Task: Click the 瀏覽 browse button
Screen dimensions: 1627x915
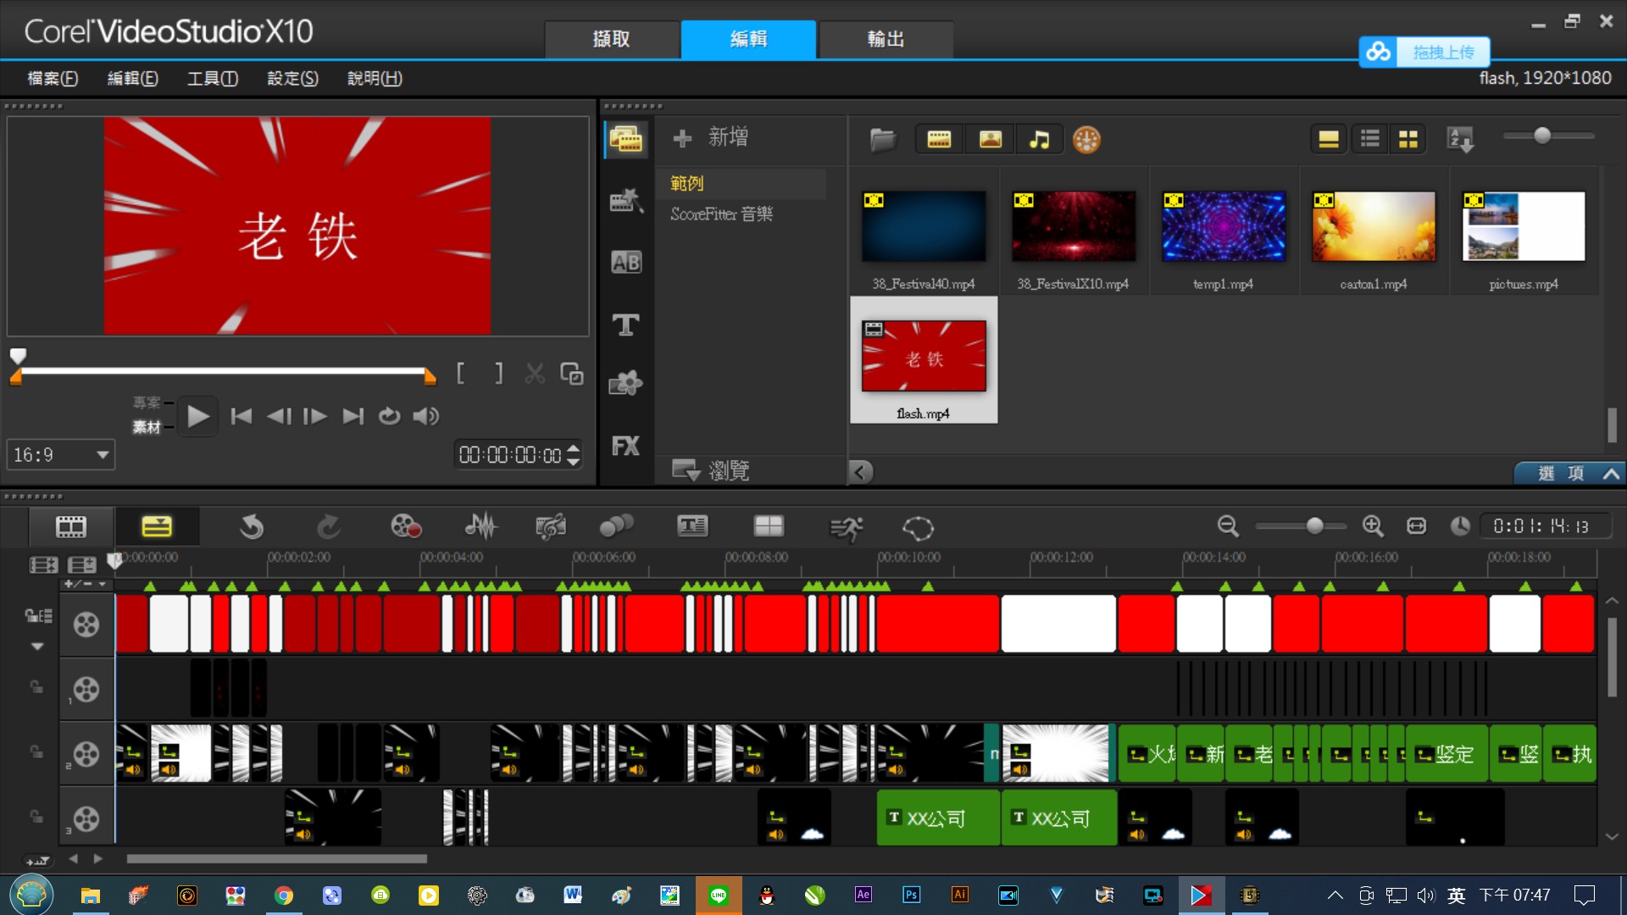Action: coord(711,470)
